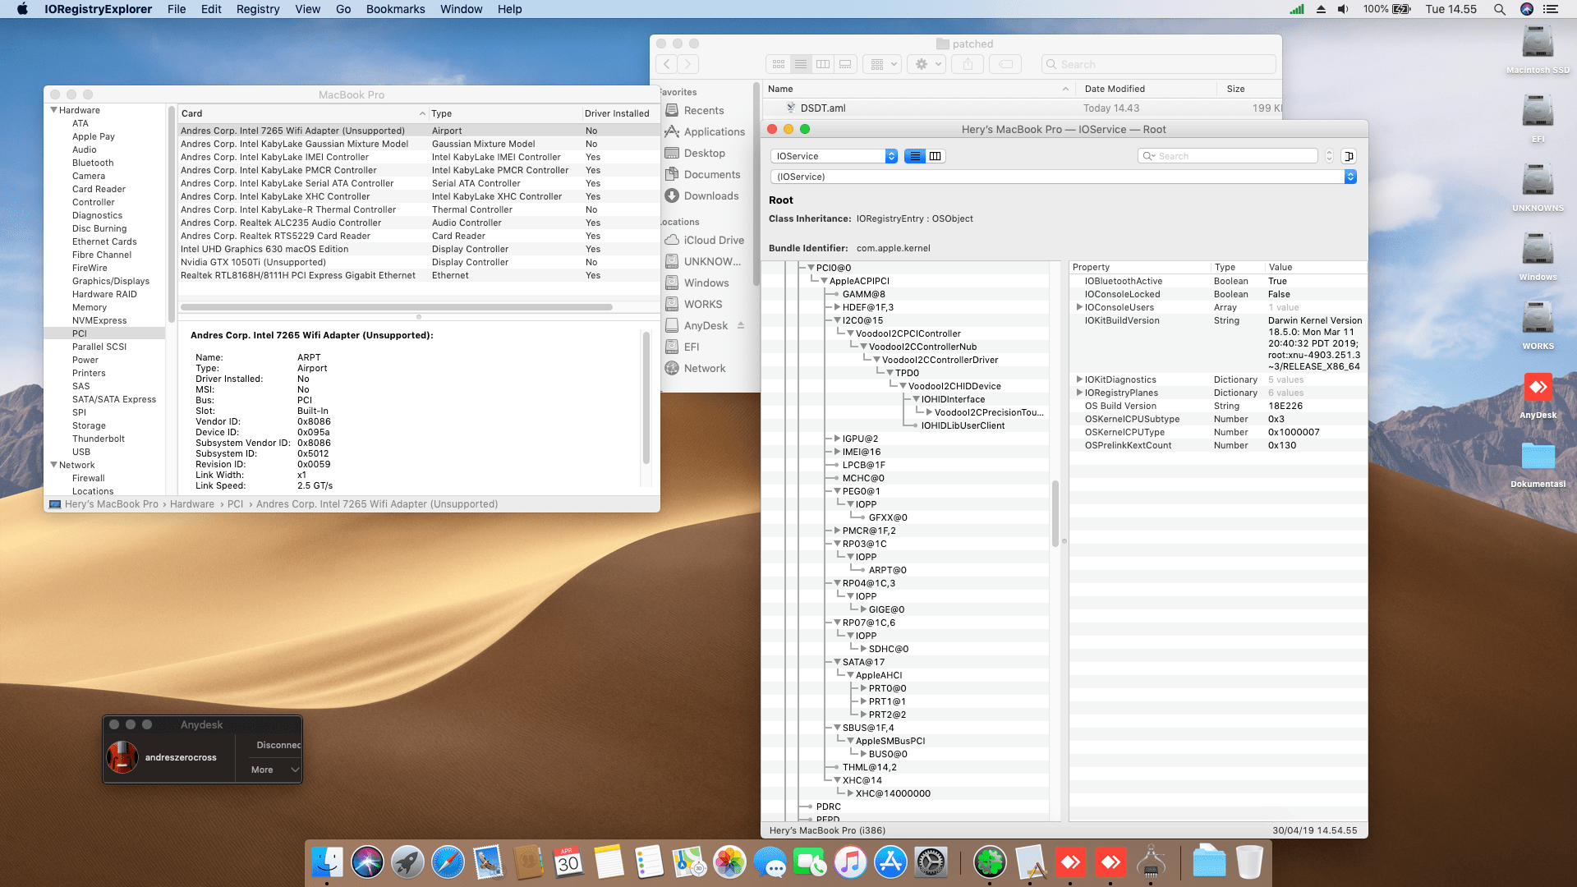Open the File menu
The width and height of the screenshot is (1577, 887).
click(177, 9)
